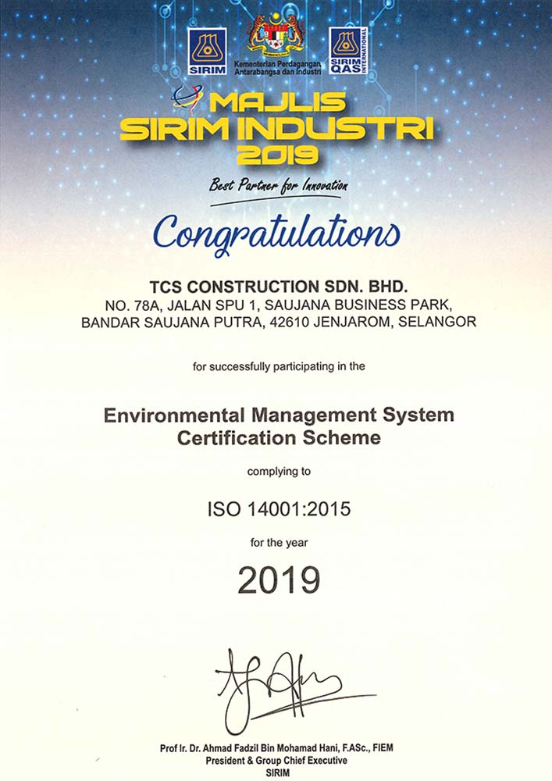This screenshot has width=552, height=781.
Task: Click the 'for the year' text
Action: click(279, 543)
